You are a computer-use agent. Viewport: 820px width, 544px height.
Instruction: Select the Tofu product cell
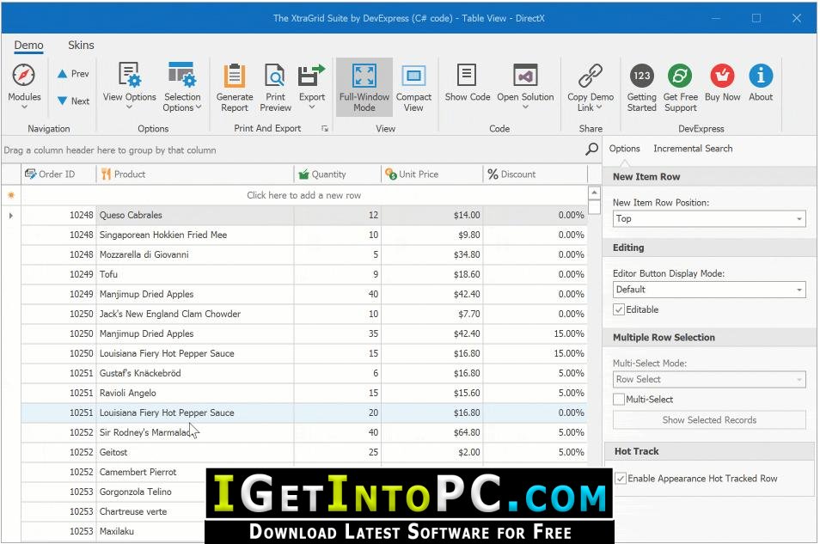click(195, 275)
